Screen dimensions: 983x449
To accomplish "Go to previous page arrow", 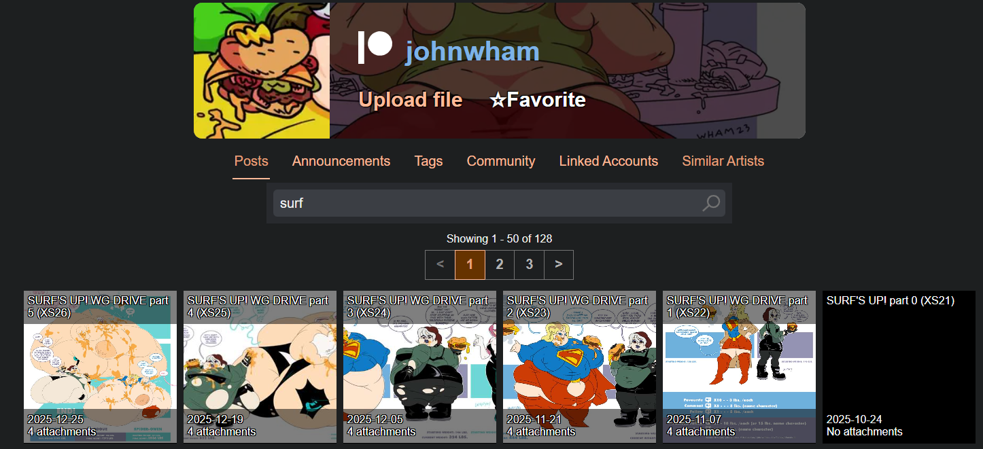I will click(x=440, y=265).
